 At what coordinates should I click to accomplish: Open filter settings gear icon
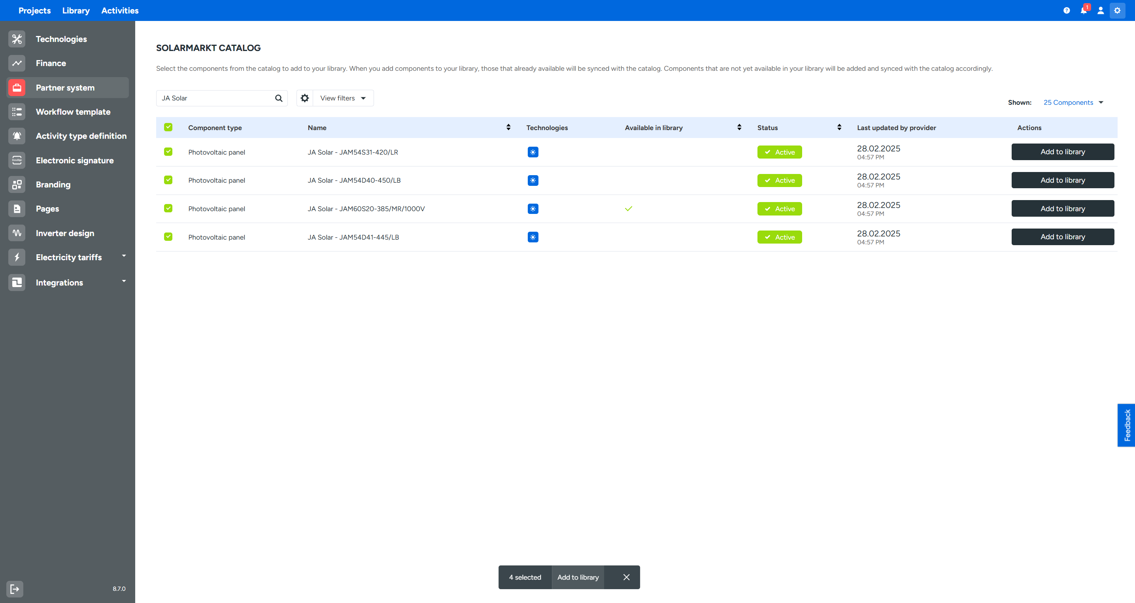pos(304,98)
